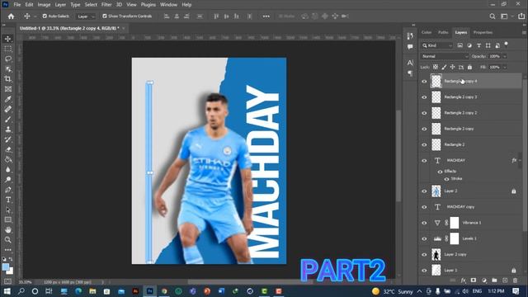Lock transparent pixels icon
This screenshot has width=528, height=297.
coord(436,67)
